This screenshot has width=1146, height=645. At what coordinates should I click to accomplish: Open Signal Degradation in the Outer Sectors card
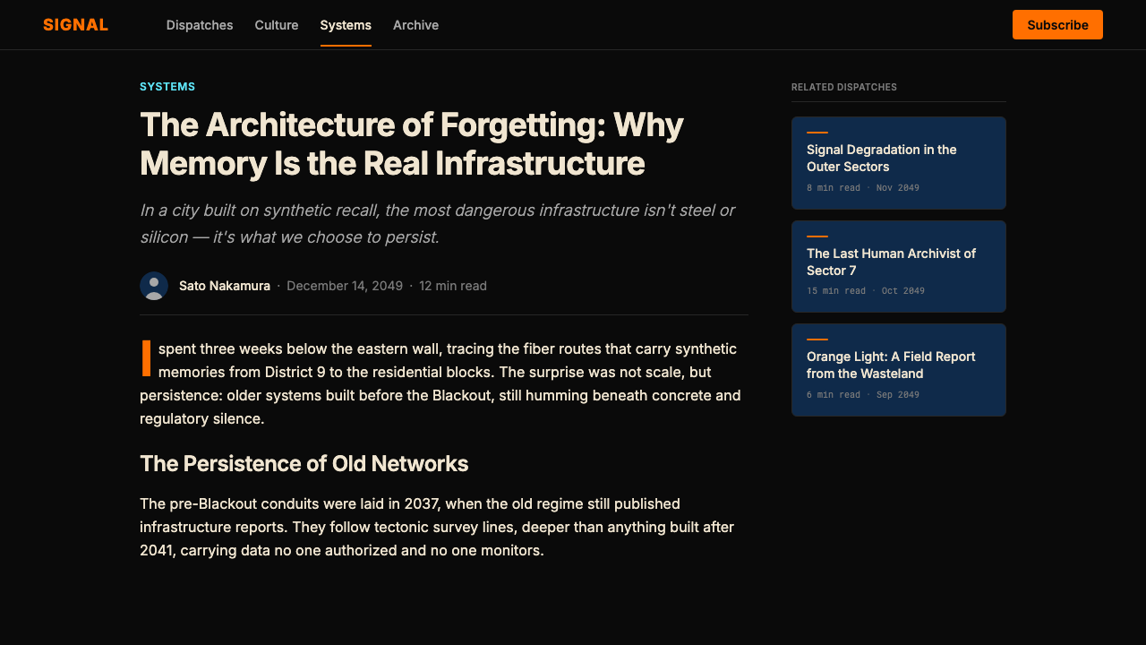point(899,163)
